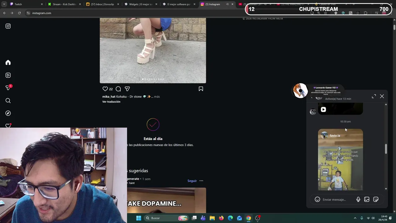
Task: Show hidden system tray icons
Action: coord(355,218)
